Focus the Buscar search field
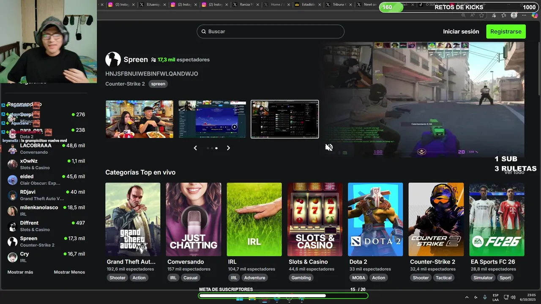Screen dimensions: 541x304 pyautogui.click(x=270, y=32)
